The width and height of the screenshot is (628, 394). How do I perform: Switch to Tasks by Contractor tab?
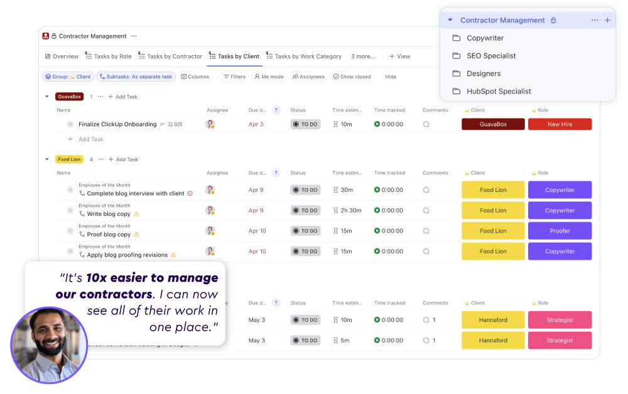pos(170,56)
